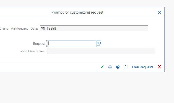Select the VN_T685B data field
The image size is (174, 103).
[x=94, y=28]
